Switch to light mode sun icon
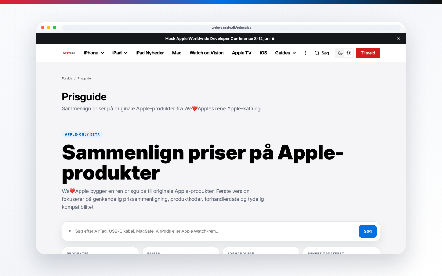The image size is (442, 276). pyautogui.click(x=349, y=53)
